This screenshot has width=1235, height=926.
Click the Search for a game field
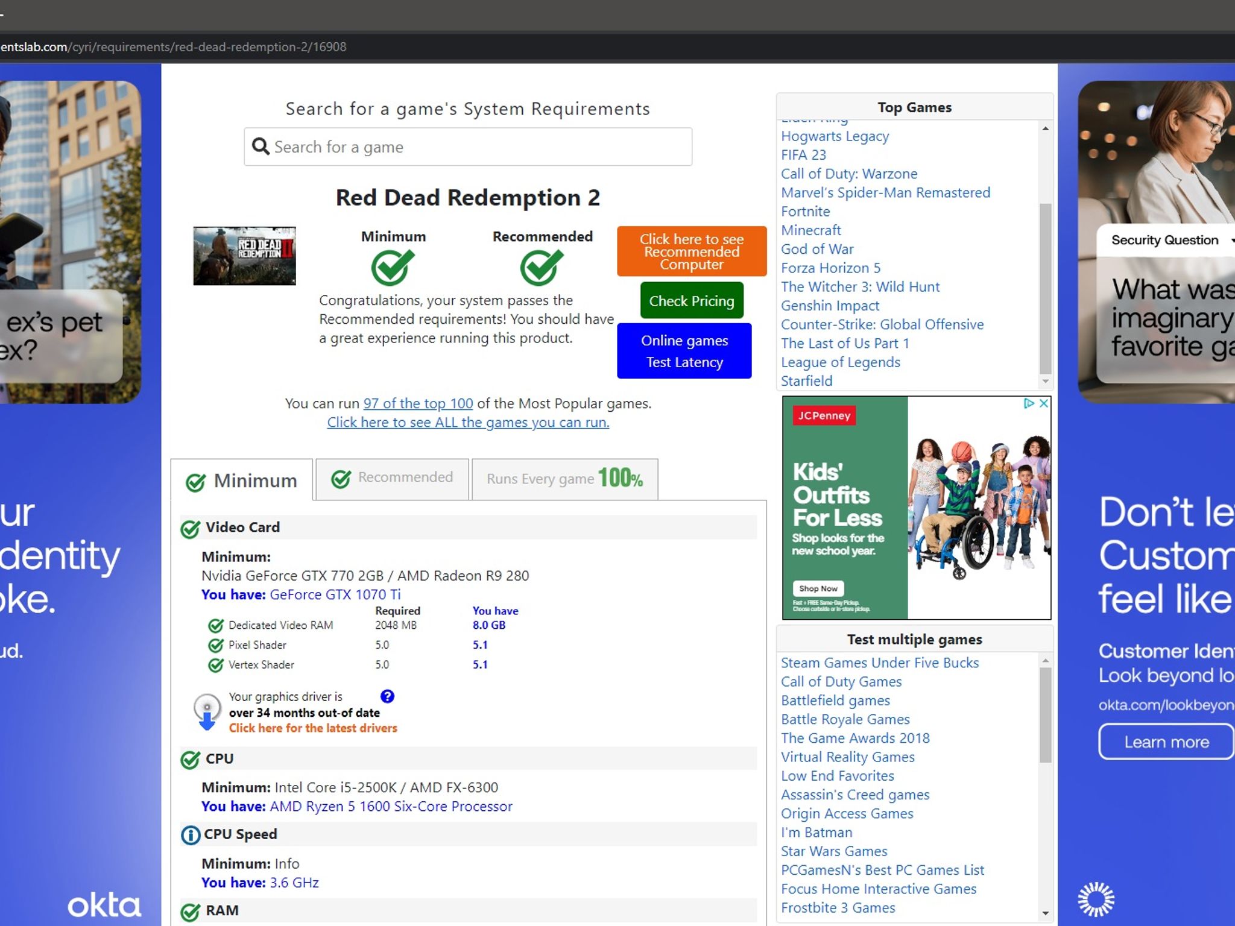click(x=468, y=146)
